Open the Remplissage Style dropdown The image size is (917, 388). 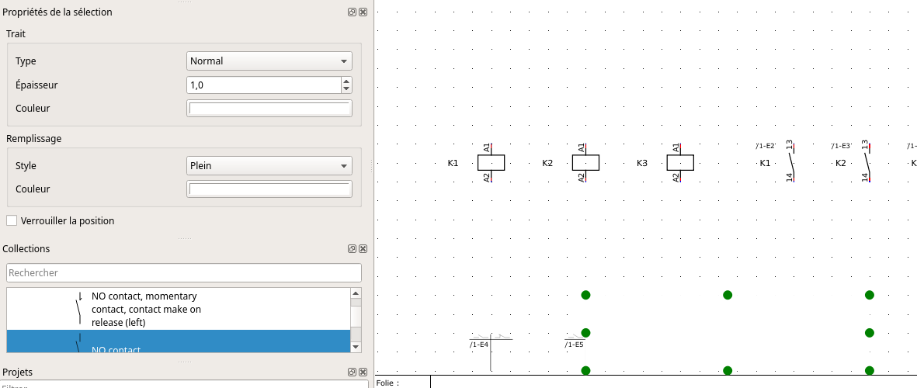(x=269, y=166)
